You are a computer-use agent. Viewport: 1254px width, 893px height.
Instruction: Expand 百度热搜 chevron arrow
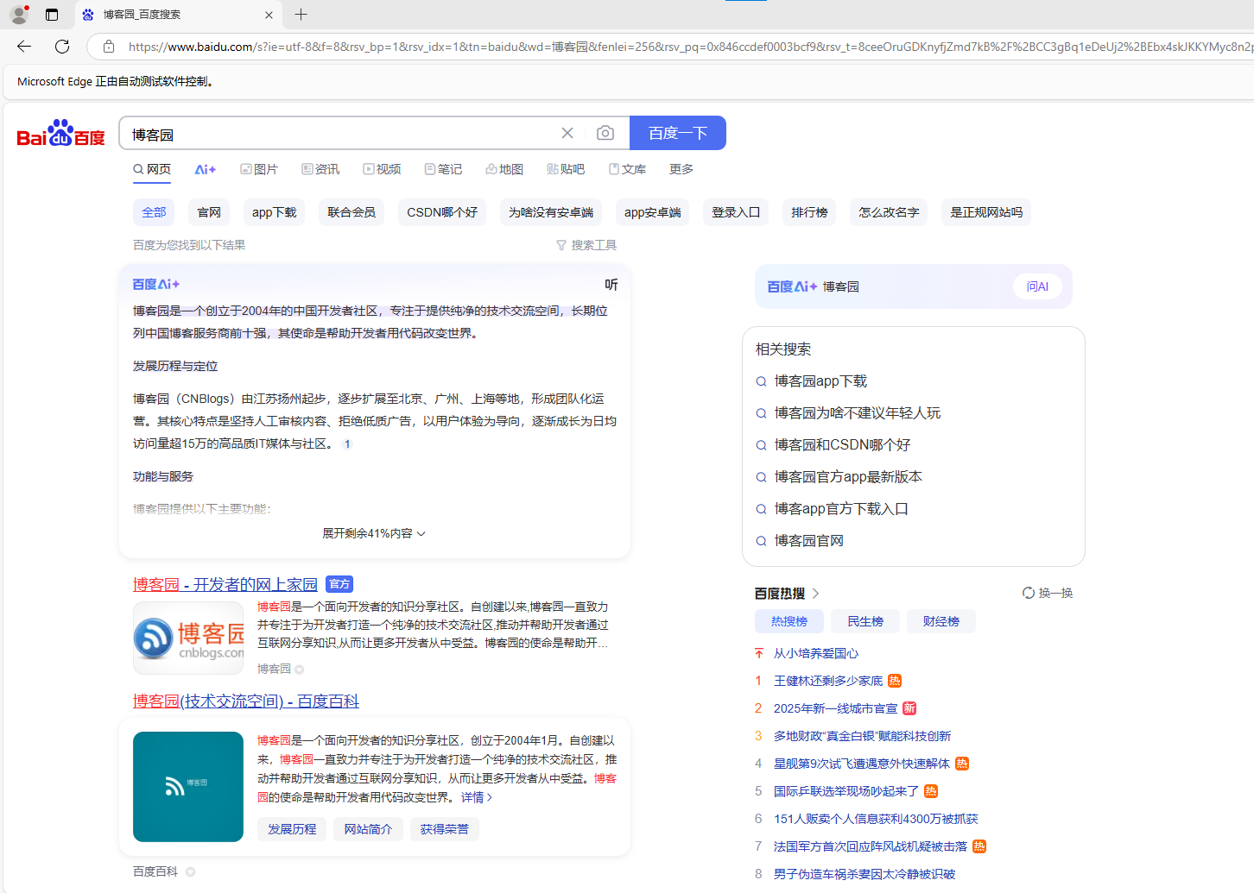(x=816, y=594)
